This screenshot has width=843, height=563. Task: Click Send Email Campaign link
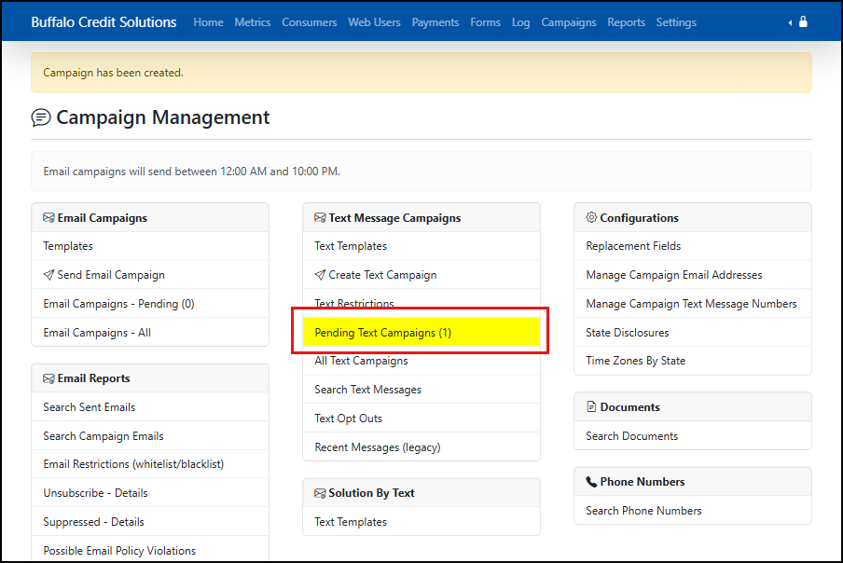click(150, 275)
